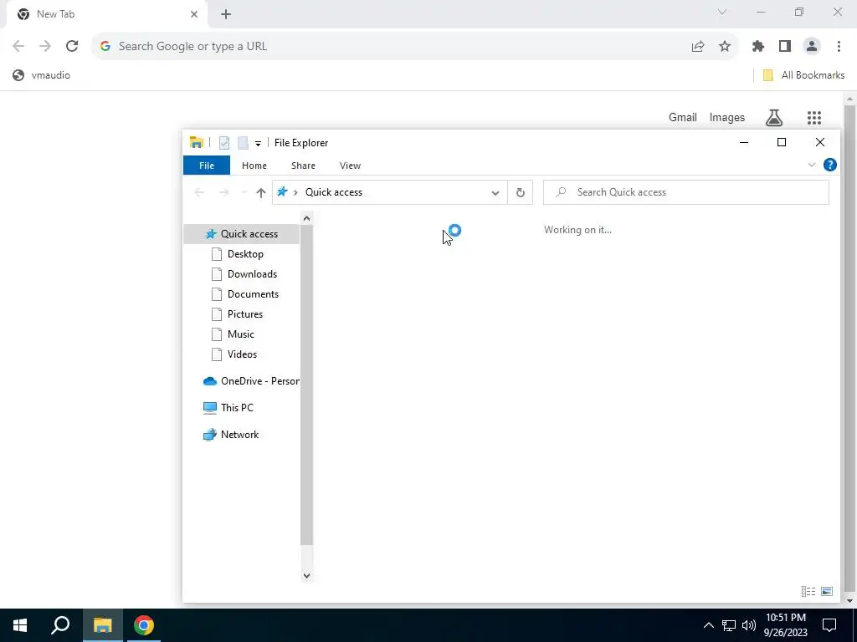Open Documents in navigation pane
Image resolution: width=857 pixels, height=642 pixels.
(x=253, y=294)
